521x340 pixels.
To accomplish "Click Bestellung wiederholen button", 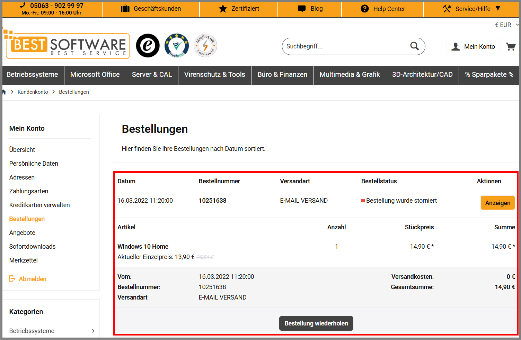I will point(316,323).
